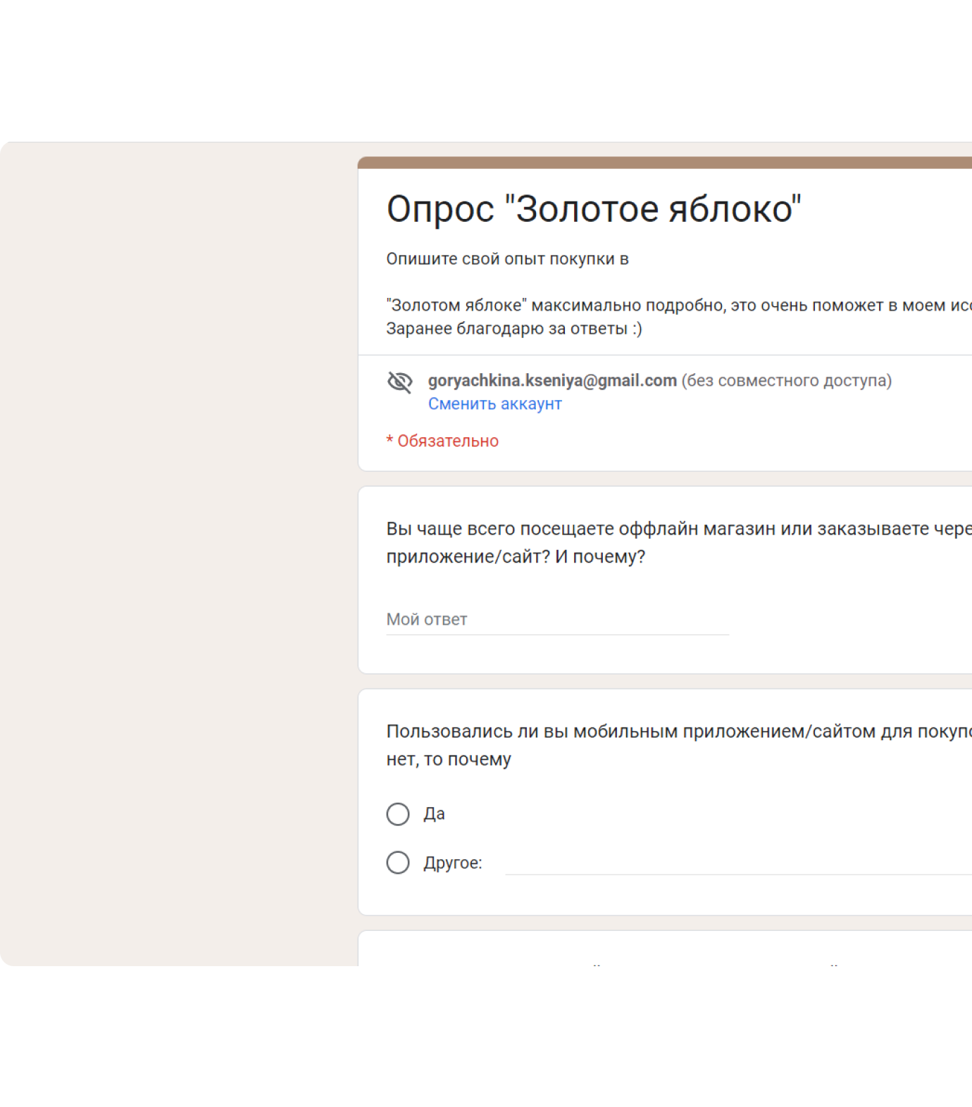Click the question starting "Вы чаще всего посещаете"
Viewport: 972px width, 1107px height.
[x=679, y=543]
